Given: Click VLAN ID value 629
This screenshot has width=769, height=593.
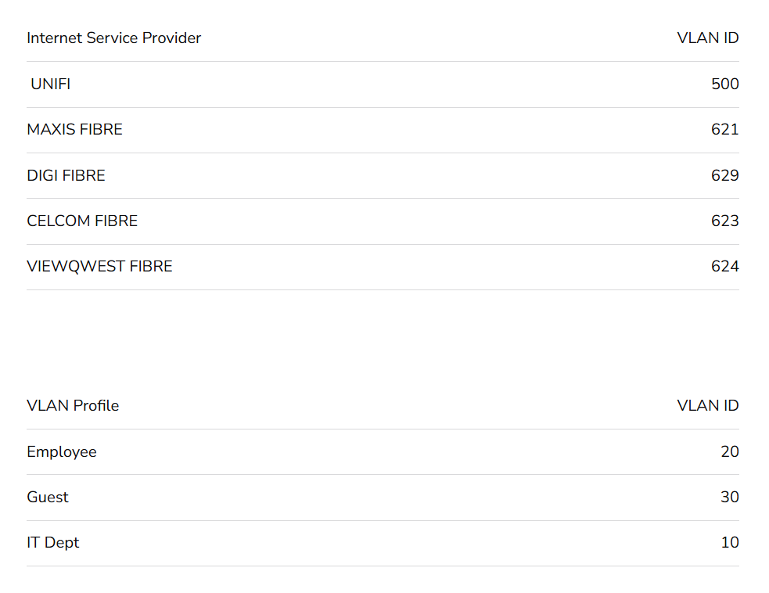Looking at the screenshot, I should point(724,175).
